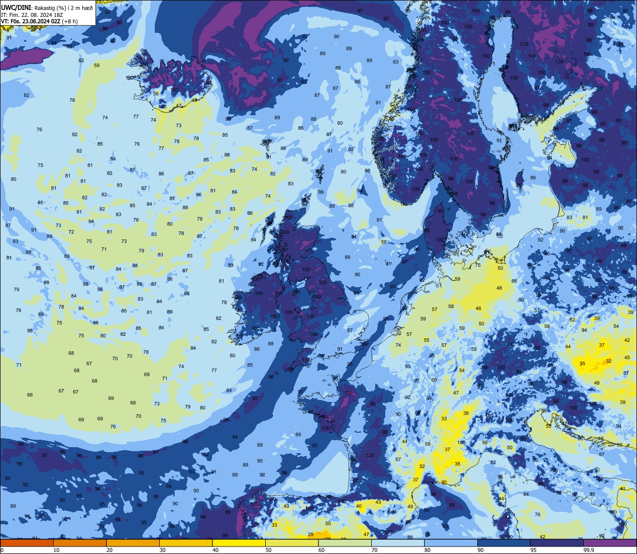Pick the pale green 60–70% legend swatch
This screenshot has width=637, height=554.
pyautogui.click(x=345, y=543)
